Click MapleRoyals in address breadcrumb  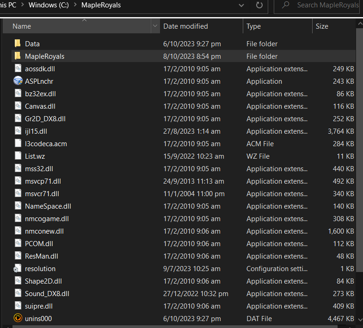click(x=101, y=5)
